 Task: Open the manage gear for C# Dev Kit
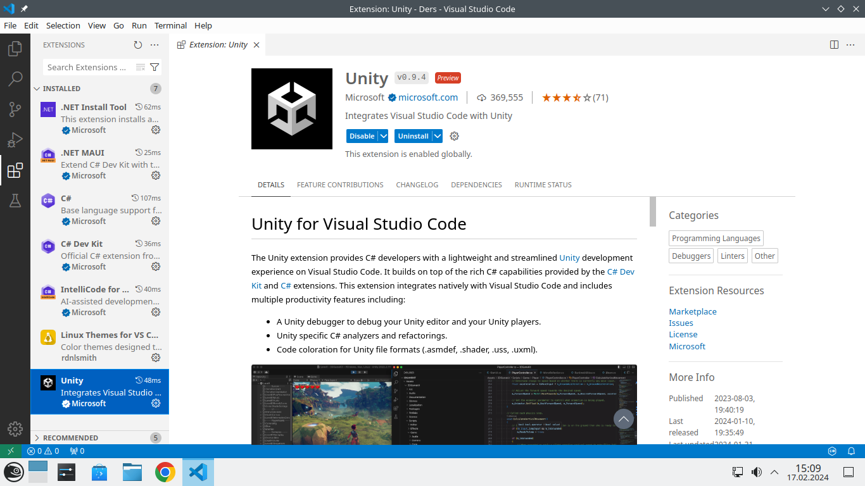click(156, 266)
